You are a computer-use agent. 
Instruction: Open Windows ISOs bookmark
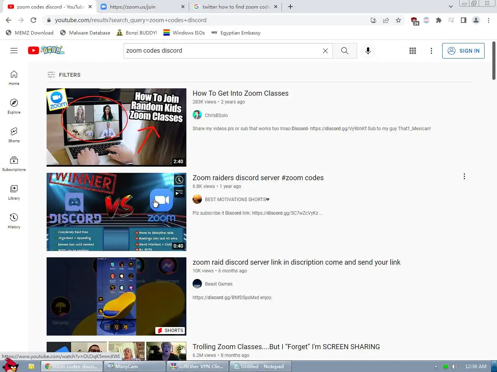point(184,33)
